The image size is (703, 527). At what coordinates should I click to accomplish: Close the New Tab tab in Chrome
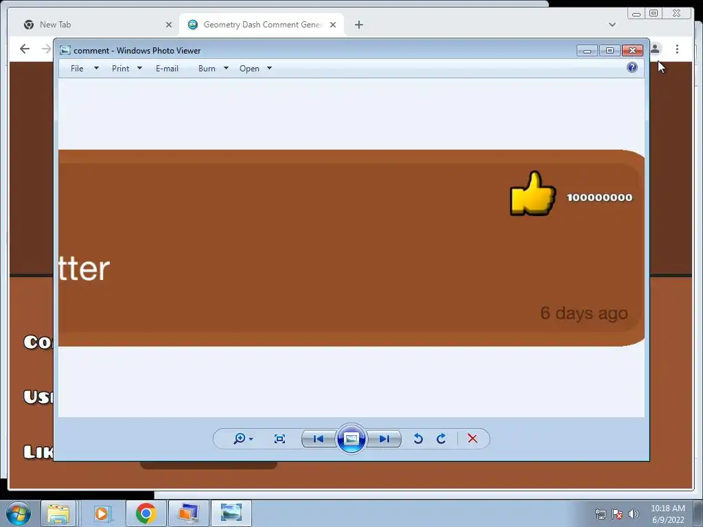click(x=169, y=25)
